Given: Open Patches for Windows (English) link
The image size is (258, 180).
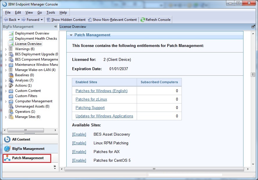Looking at the screenshot, I should [x=102, y=91].
